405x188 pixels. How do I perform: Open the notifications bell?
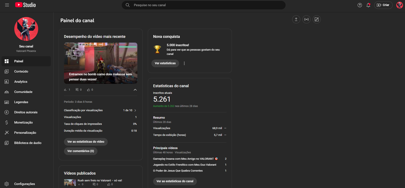click(368, 5)
